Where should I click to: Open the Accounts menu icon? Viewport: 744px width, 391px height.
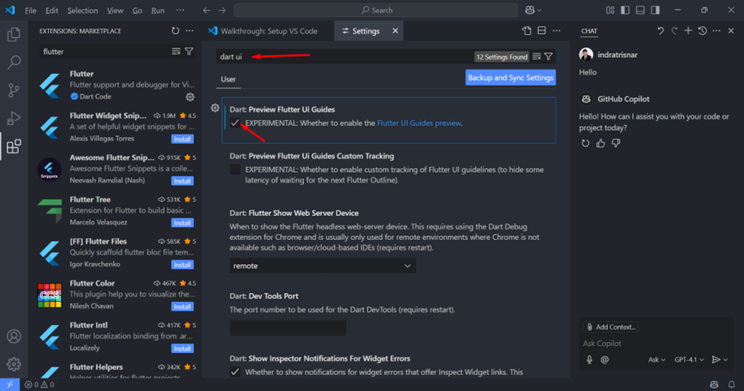(13, 336)
